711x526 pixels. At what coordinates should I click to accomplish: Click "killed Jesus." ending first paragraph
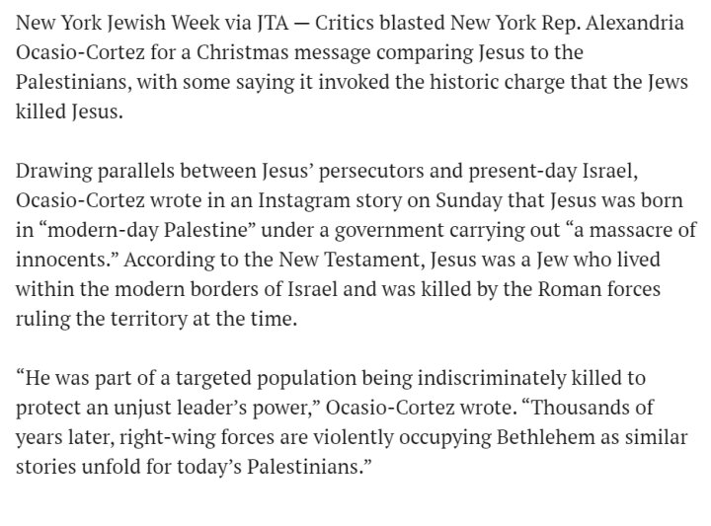69,112
